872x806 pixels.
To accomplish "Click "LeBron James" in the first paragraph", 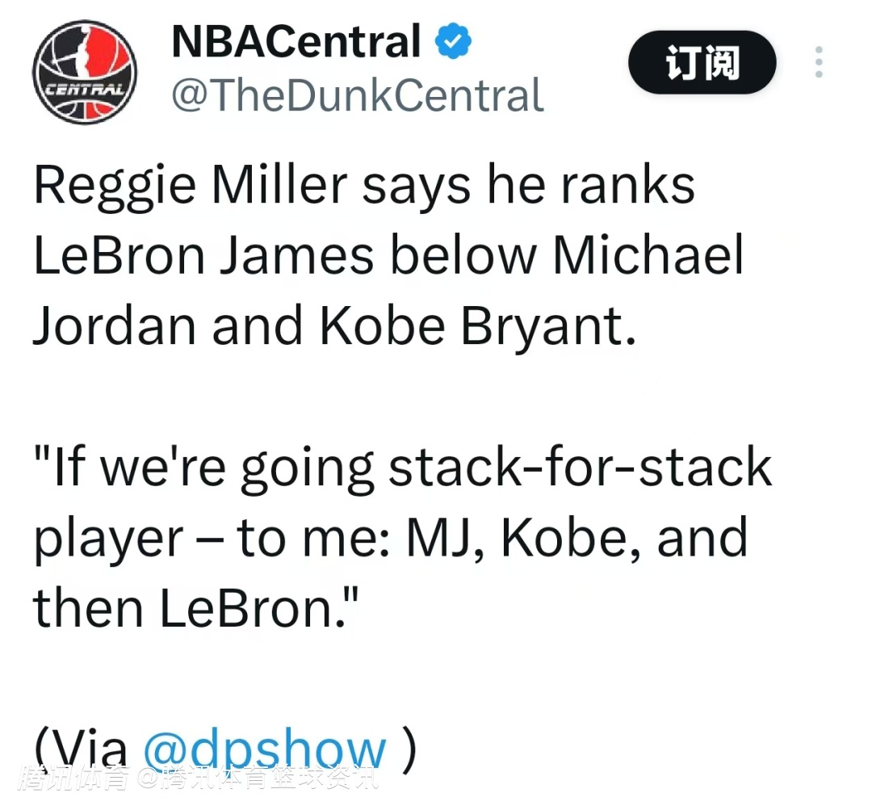I will point(203,255).
